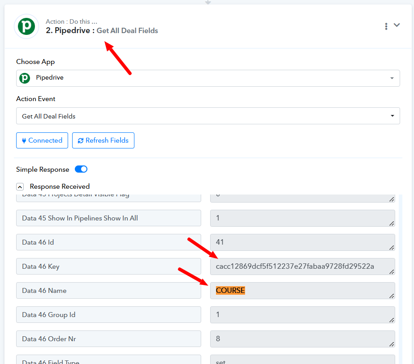
Task: Open the Choose App Pipedrive dropdown
Action: (208, 78)
